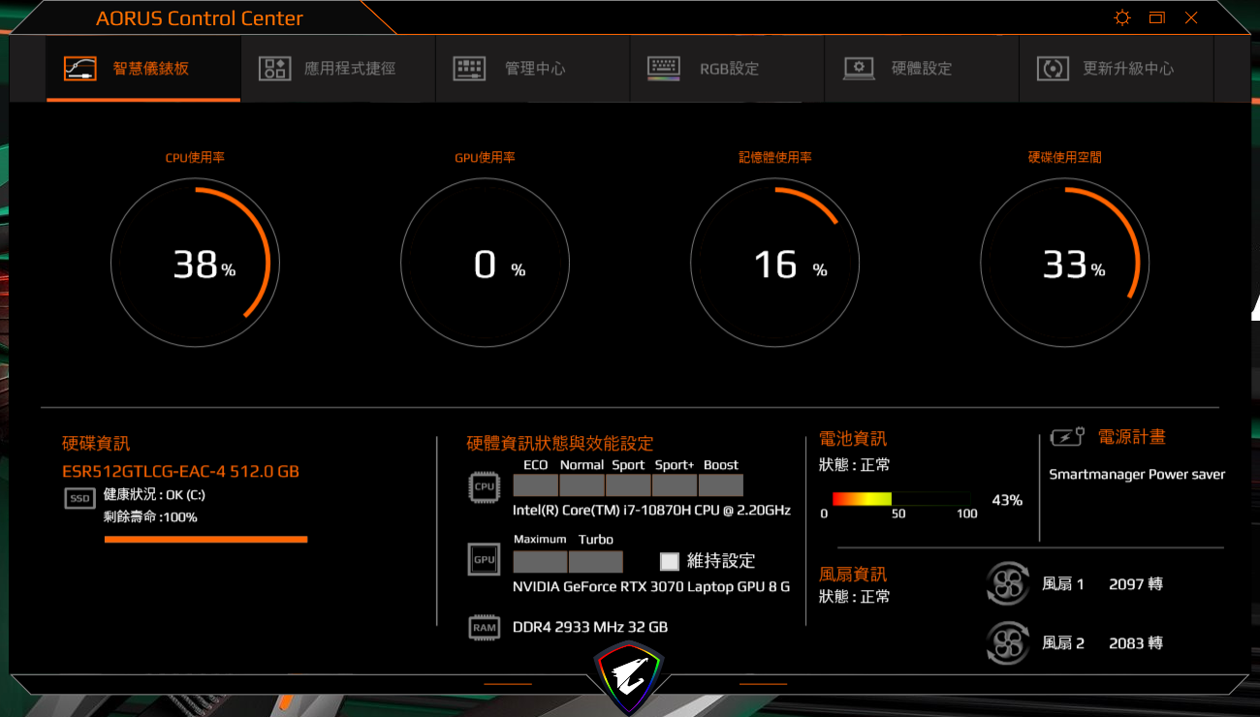Click the 記憶體使用率 16% gauge
This screenshot has height=717, width=1260.
click(774, 263)
